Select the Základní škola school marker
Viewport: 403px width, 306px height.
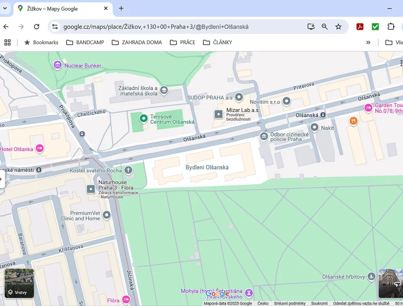click(164, 90)
